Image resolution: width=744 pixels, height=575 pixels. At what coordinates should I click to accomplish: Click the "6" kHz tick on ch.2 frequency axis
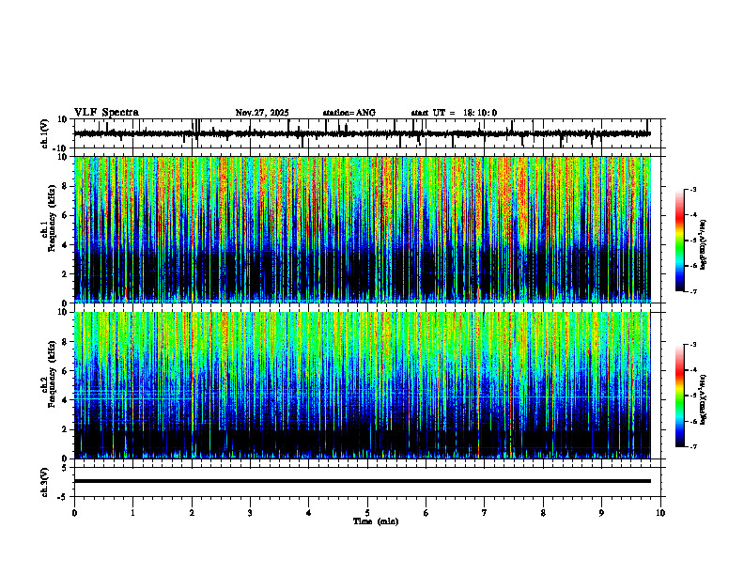click(x=66, y=371)
